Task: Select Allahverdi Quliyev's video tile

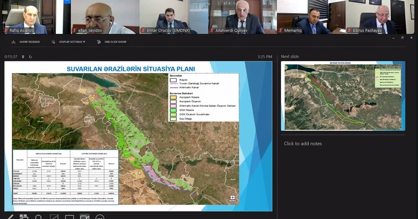Action: point(242,17)
